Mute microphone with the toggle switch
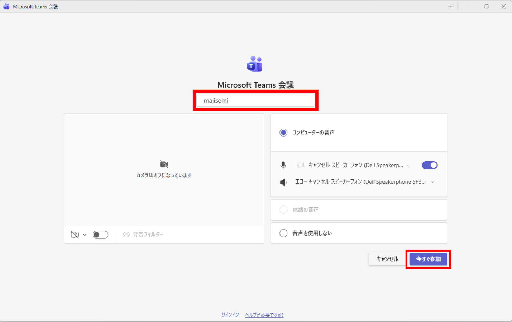Screen dimensions: 512x322 click(x=429, y=165)
